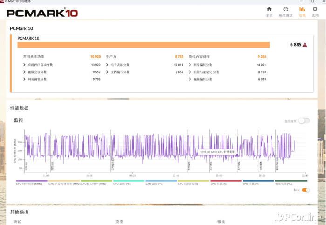Click the red warning triangle beside score 6 885

point(305,45)
